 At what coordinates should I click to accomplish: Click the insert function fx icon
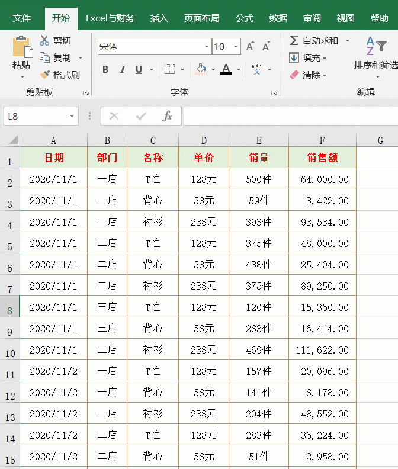[x=167, y=116]
